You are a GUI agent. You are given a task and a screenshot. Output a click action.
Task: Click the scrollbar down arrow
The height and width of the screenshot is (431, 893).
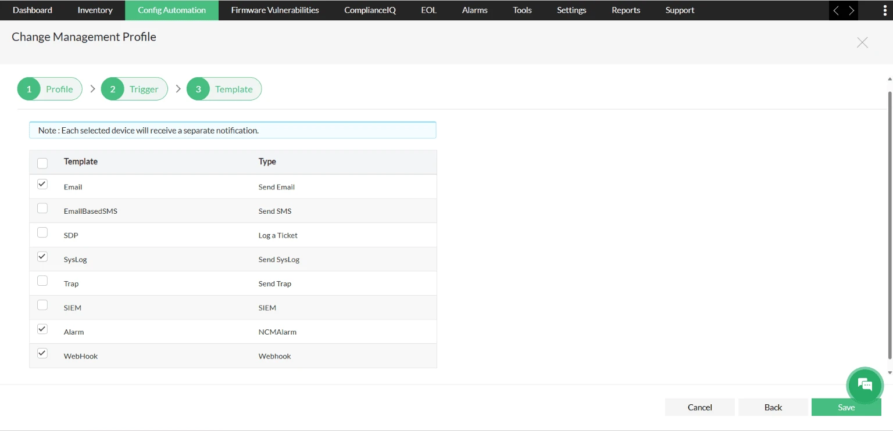pos(890,372)
